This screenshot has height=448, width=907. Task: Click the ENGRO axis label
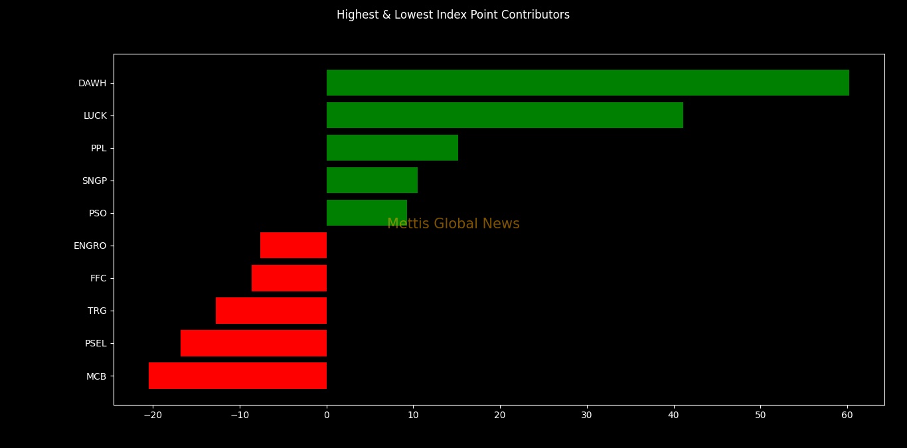click(x=90, y=246)
